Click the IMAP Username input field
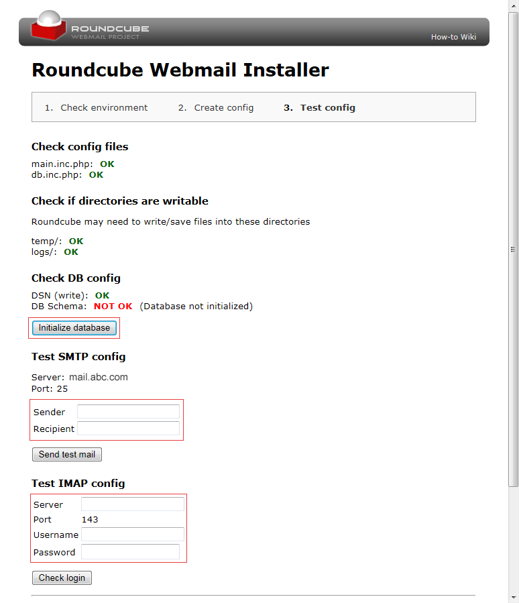This screenshot has width=519, height=603. [133, 535]
